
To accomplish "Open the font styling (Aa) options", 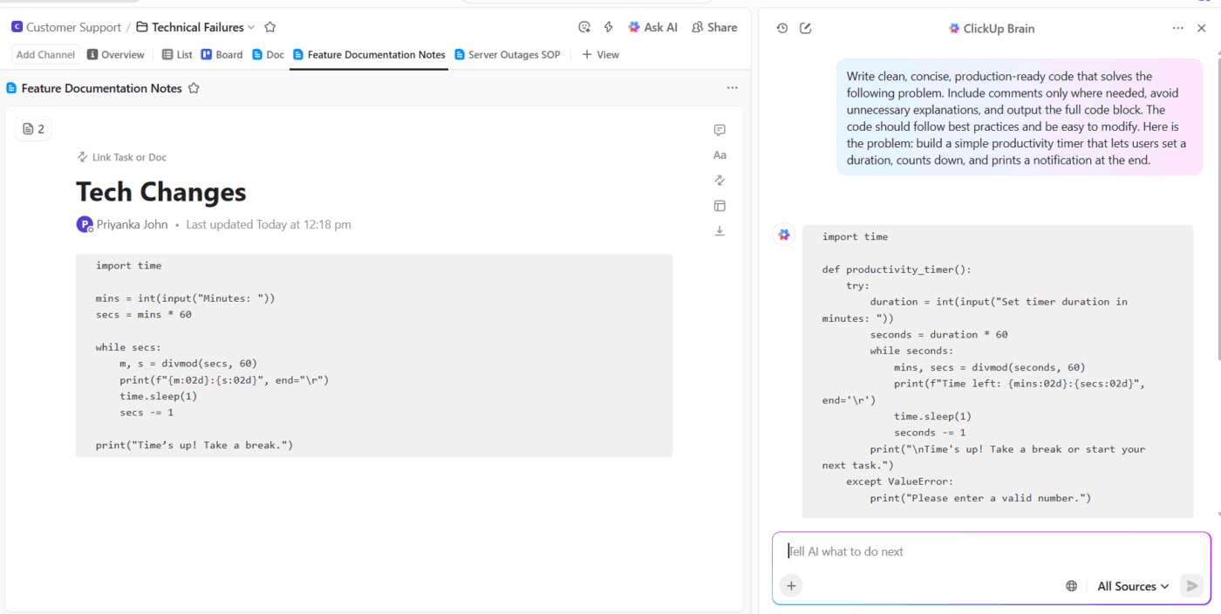I will point(720,154).
